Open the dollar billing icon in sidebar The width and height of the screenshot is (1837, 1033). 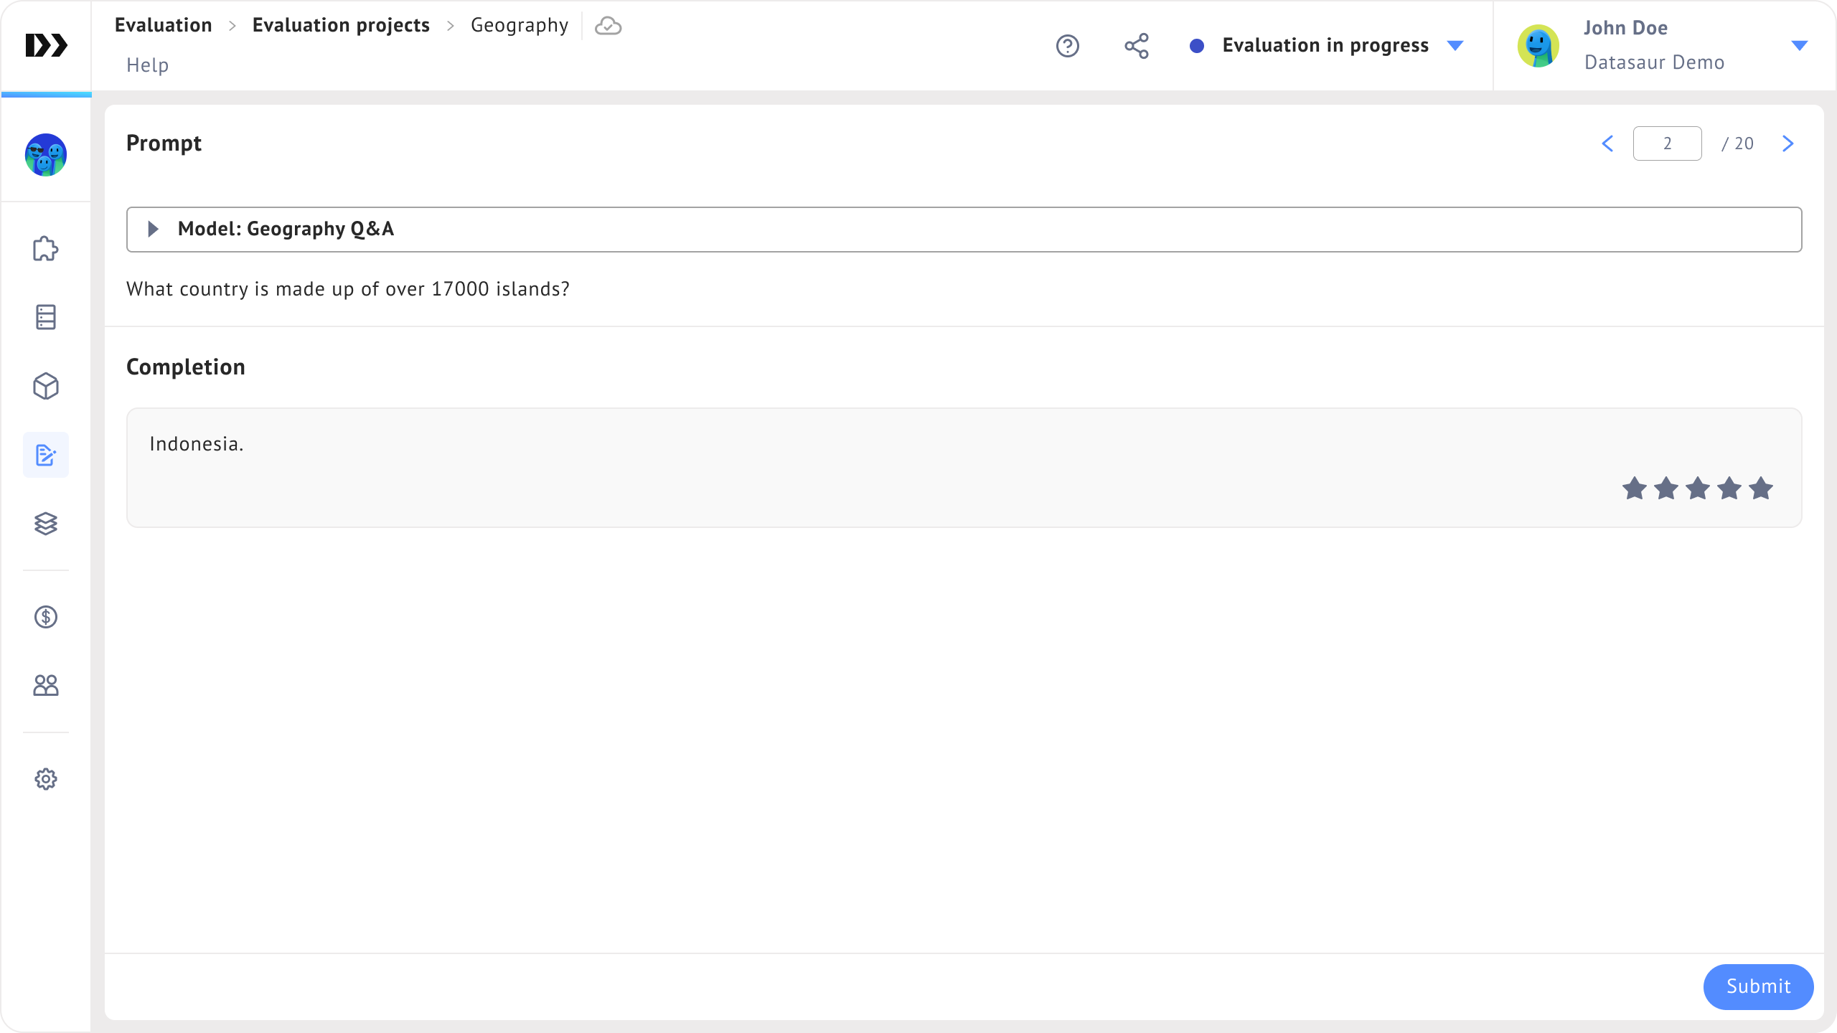coord(46,617)
